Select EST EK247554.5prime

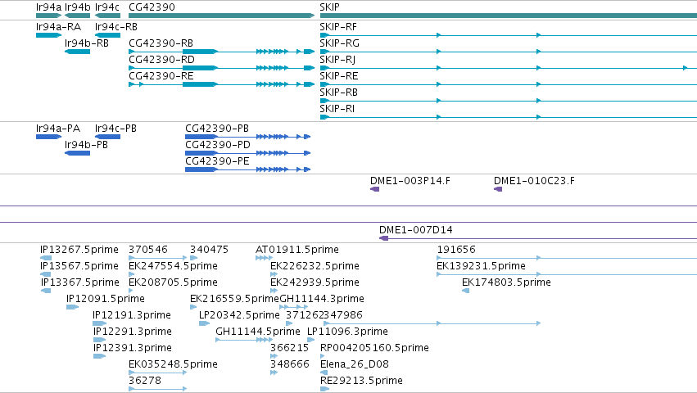[x=173, y=266]
